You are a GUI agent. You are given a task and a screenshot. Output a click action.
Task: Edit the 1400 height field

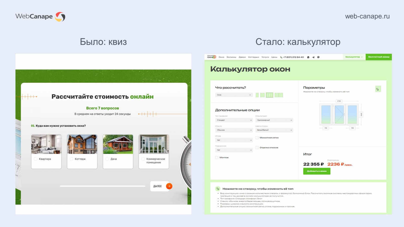(361, 115)
